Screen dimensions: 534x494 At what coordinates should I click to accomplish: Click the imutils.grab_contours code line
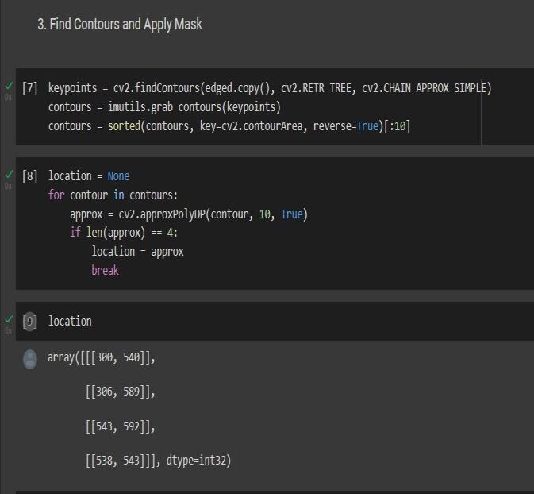164,107
